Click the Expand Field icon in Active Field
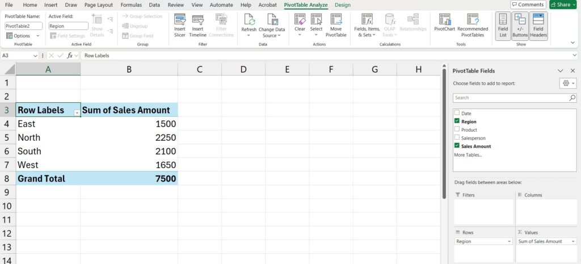This screenshot has width=581, height=264. coord(110,19)
